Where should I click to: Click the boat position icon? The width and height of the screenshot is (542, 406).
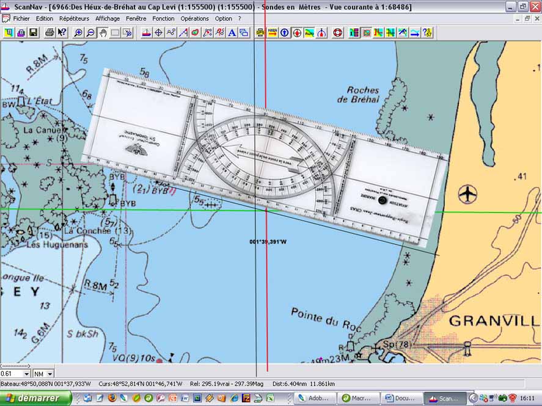coord(146,33)
